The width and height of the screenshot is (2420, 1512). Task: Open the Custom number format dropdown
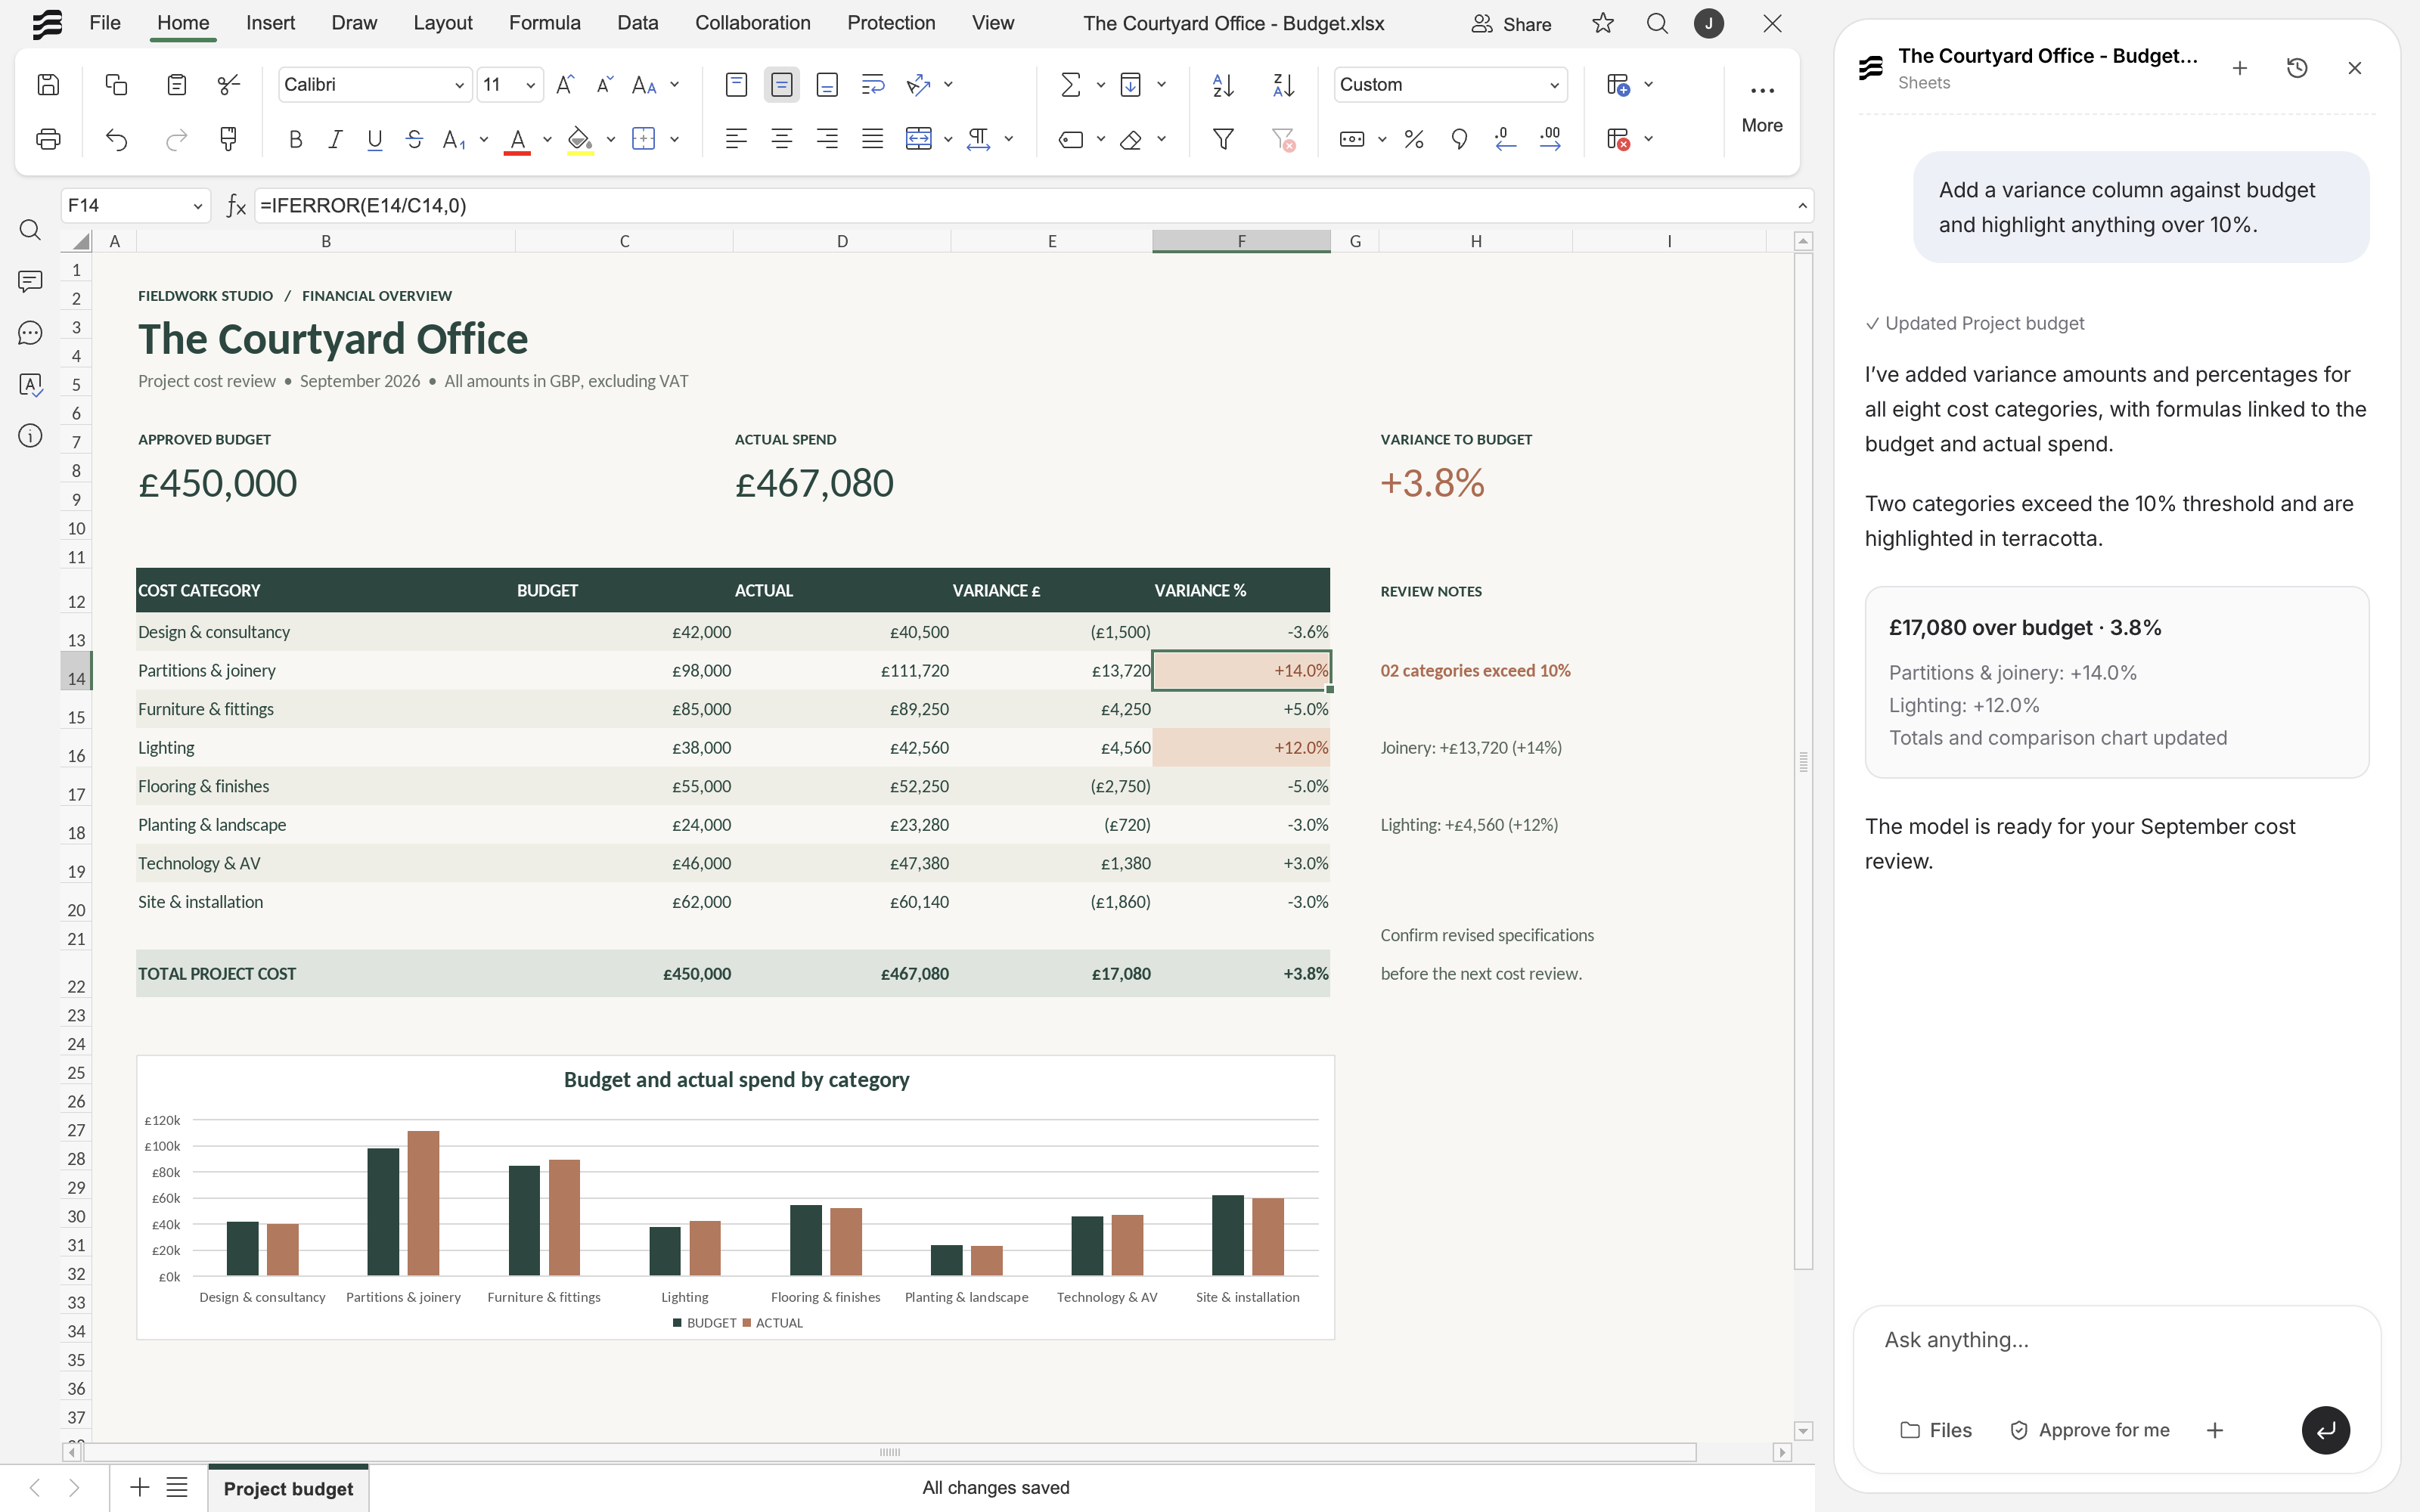(1554, 85)
